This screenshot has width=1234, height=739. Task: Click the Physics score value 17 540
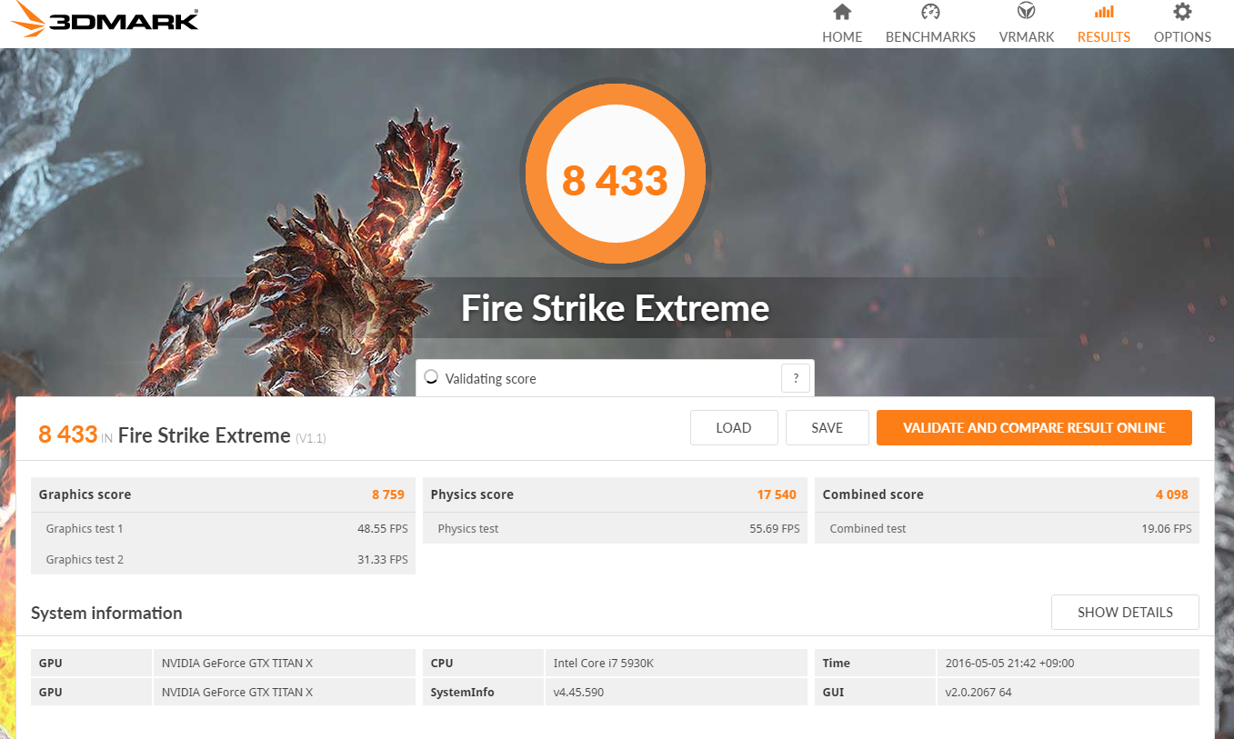point(777,494)
